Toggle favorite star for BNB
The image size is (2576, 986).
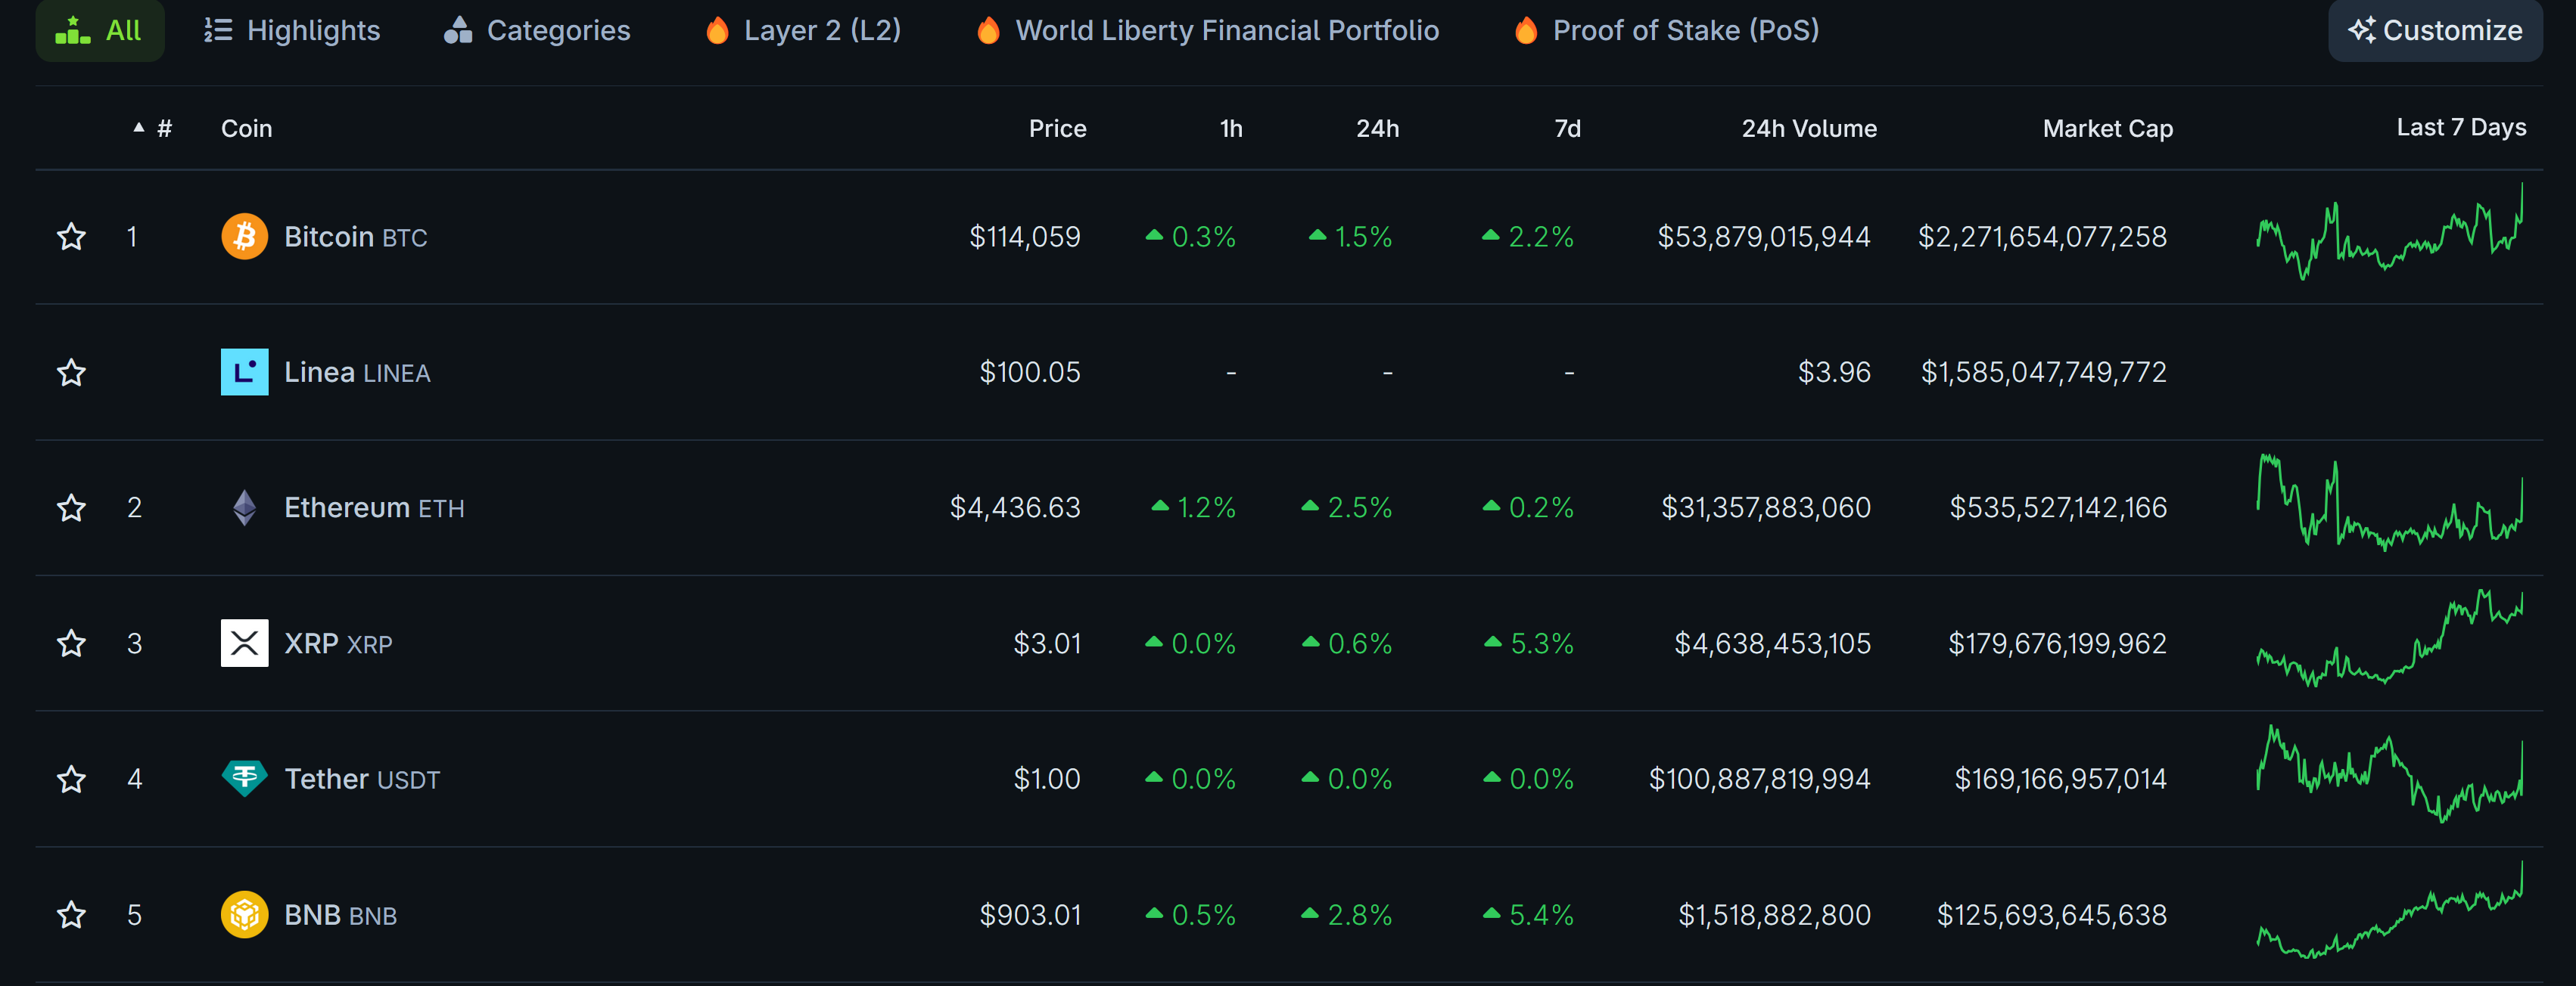coord(71,914)
